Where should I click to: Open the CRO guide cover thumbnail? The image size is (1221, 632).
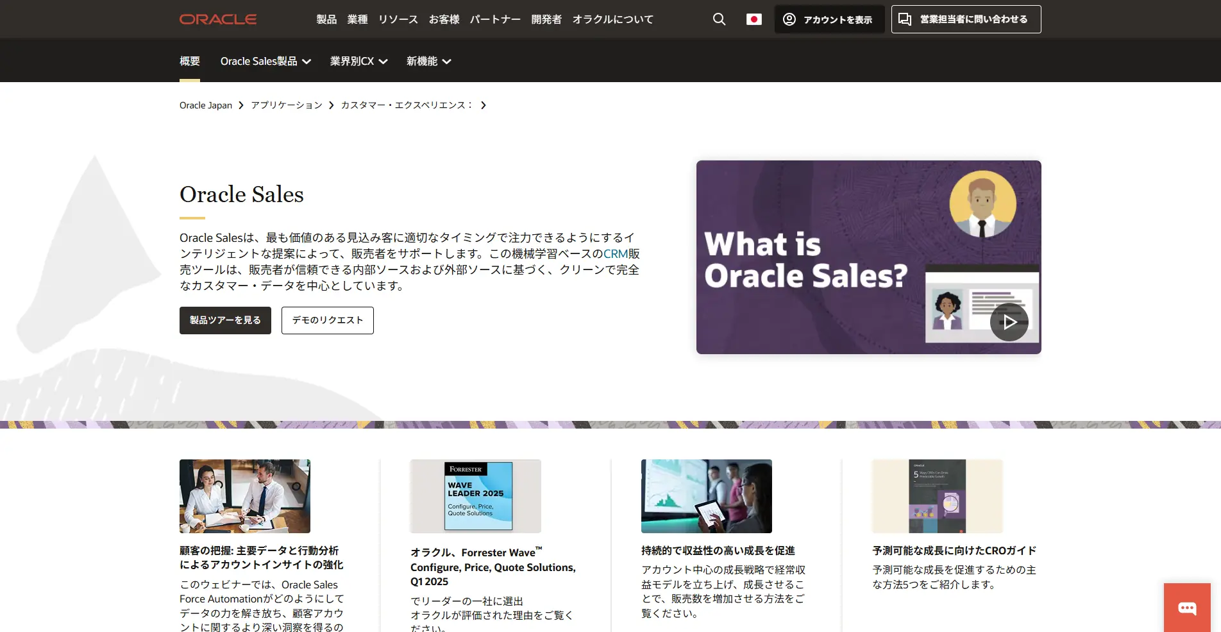coord(938,496)
